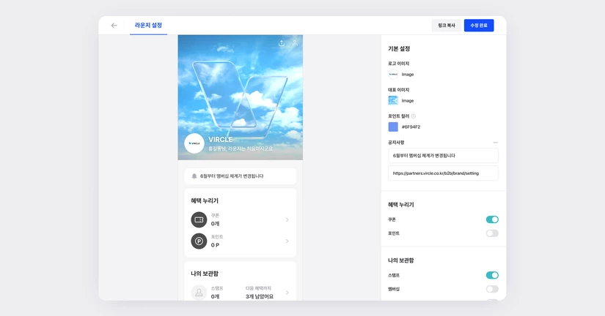Viewport: 605px width, 316px height.
Task: Click the hero sky image in preview
Action: click(x=241, y=97)
